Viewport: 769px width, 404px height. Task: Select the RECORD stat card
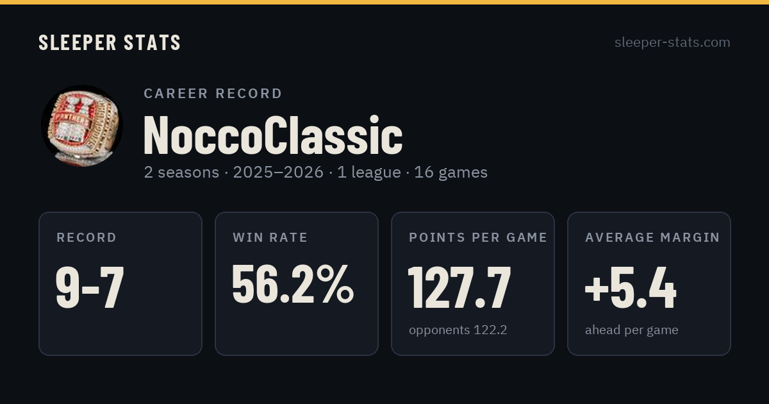pyautogui.click(x=120, y=283)
